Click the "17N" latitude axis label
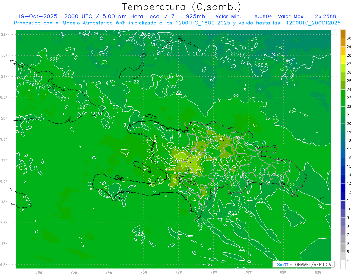Image resolution: width=357 pixels, height=276 pixels. [4, 244]
